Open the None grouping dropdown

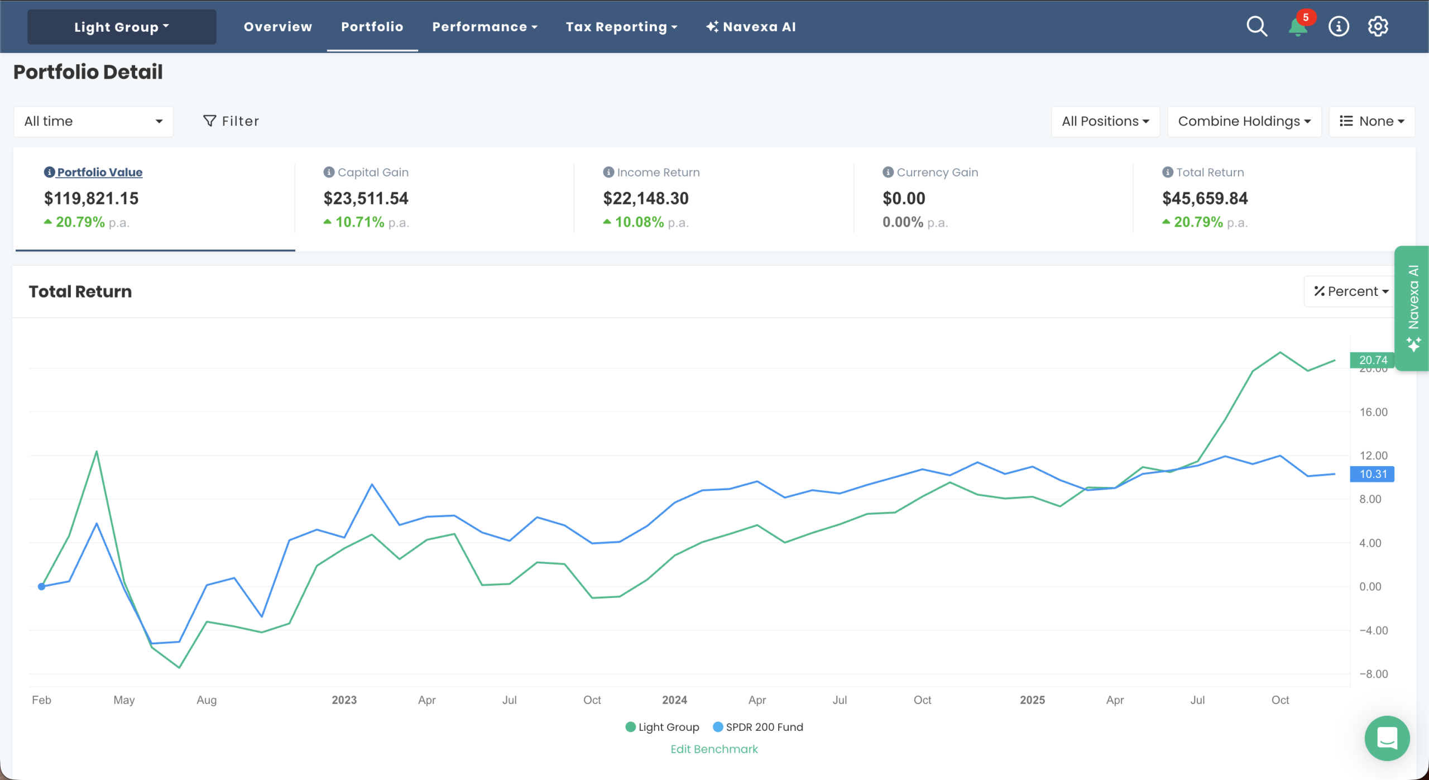(1372, 121)
